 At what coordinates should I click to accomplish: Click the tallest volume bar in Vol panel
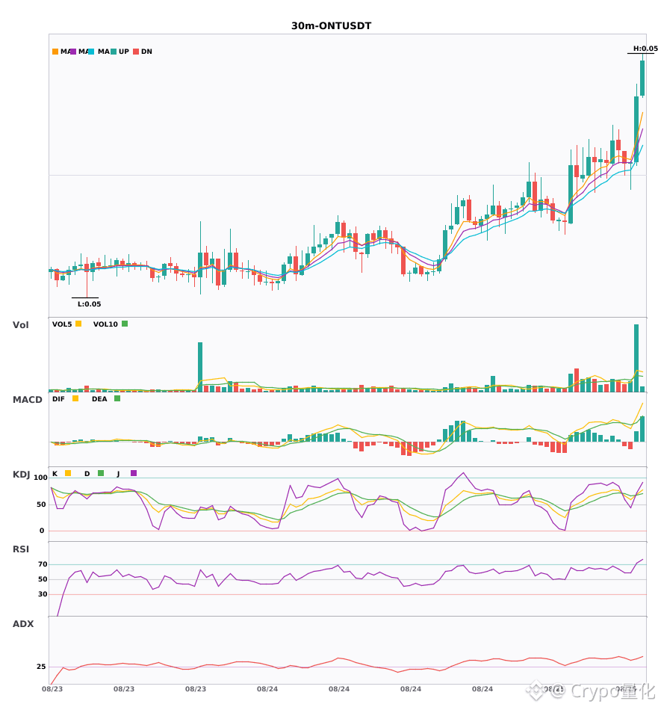coord(636,358)
